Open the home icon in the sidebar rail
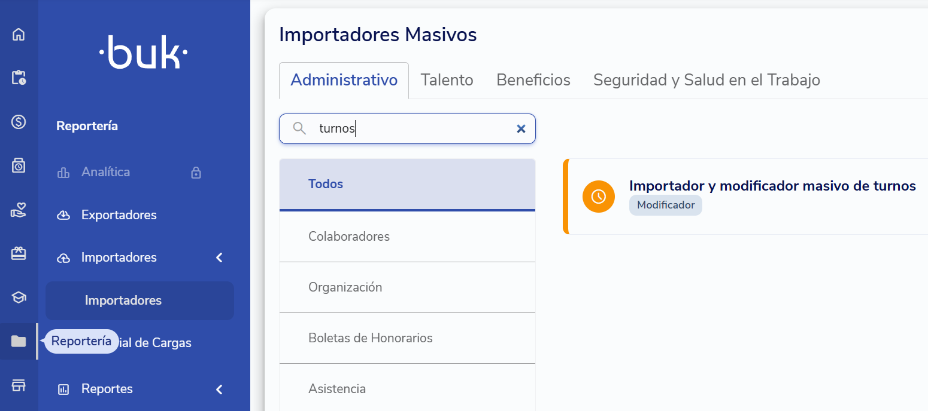The width and height of the screenshot is (928, 411). click(19, 34)
